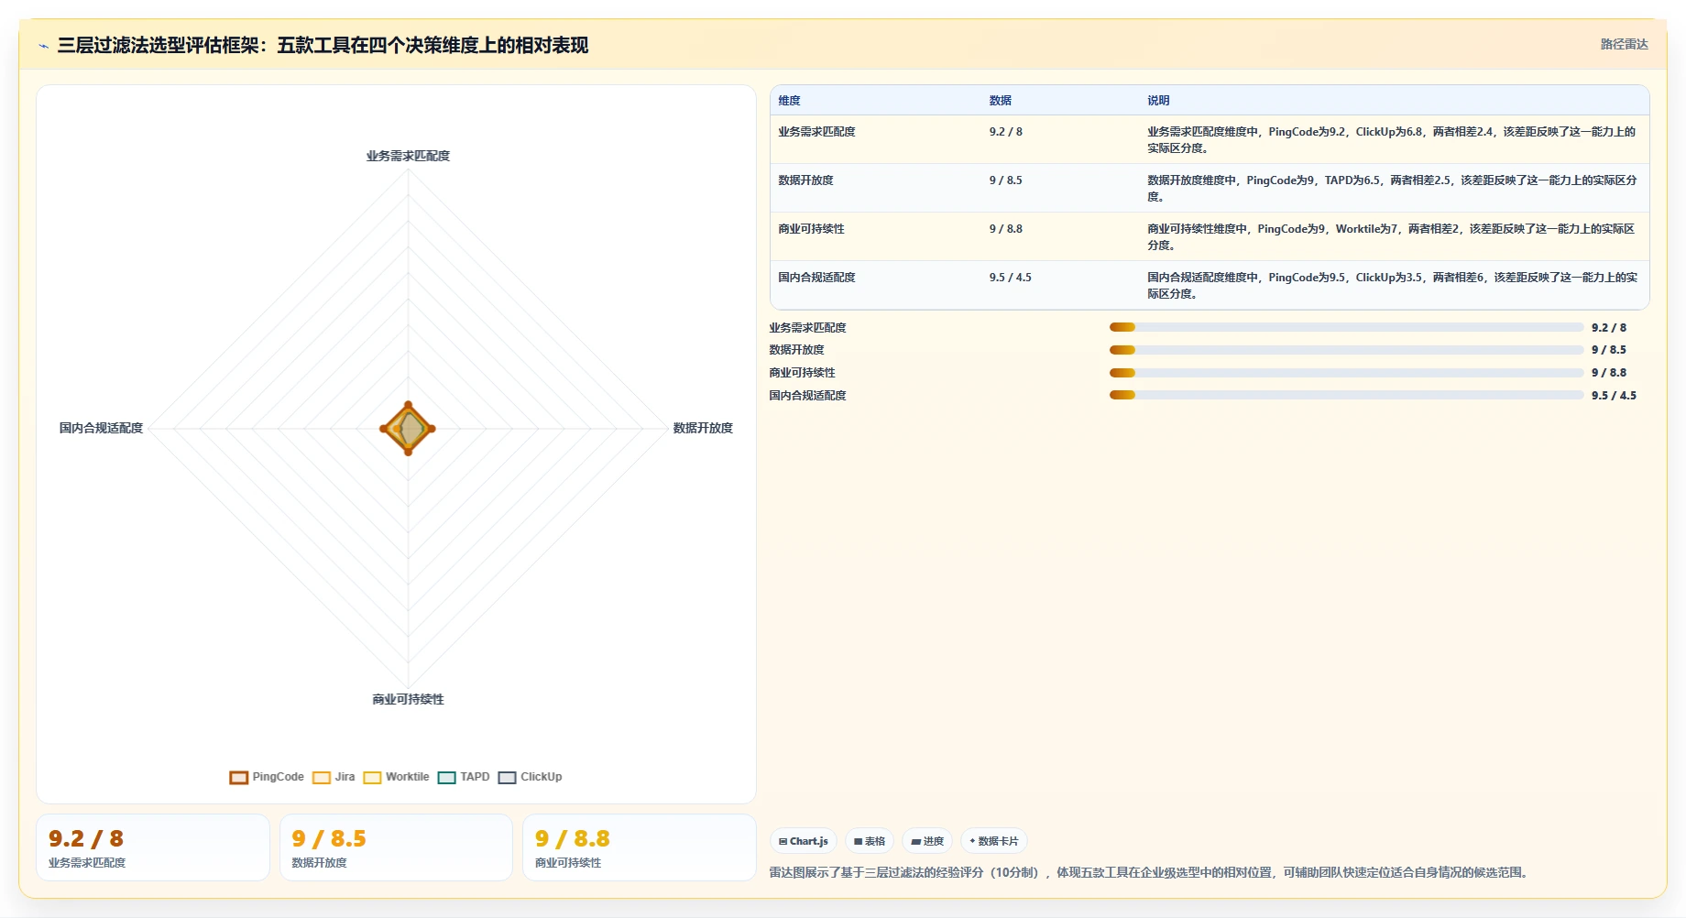Open the 9 / 8.5 数据开放度 card
The image size is (1686, 918).
click(396, 847)
